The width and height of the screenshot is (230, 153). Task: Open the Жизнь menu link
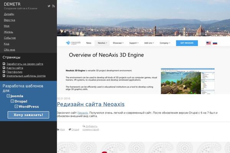tap(8, 32)
